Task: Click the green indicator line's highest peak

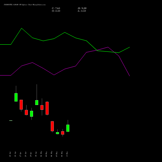Action: coord(22,28)
